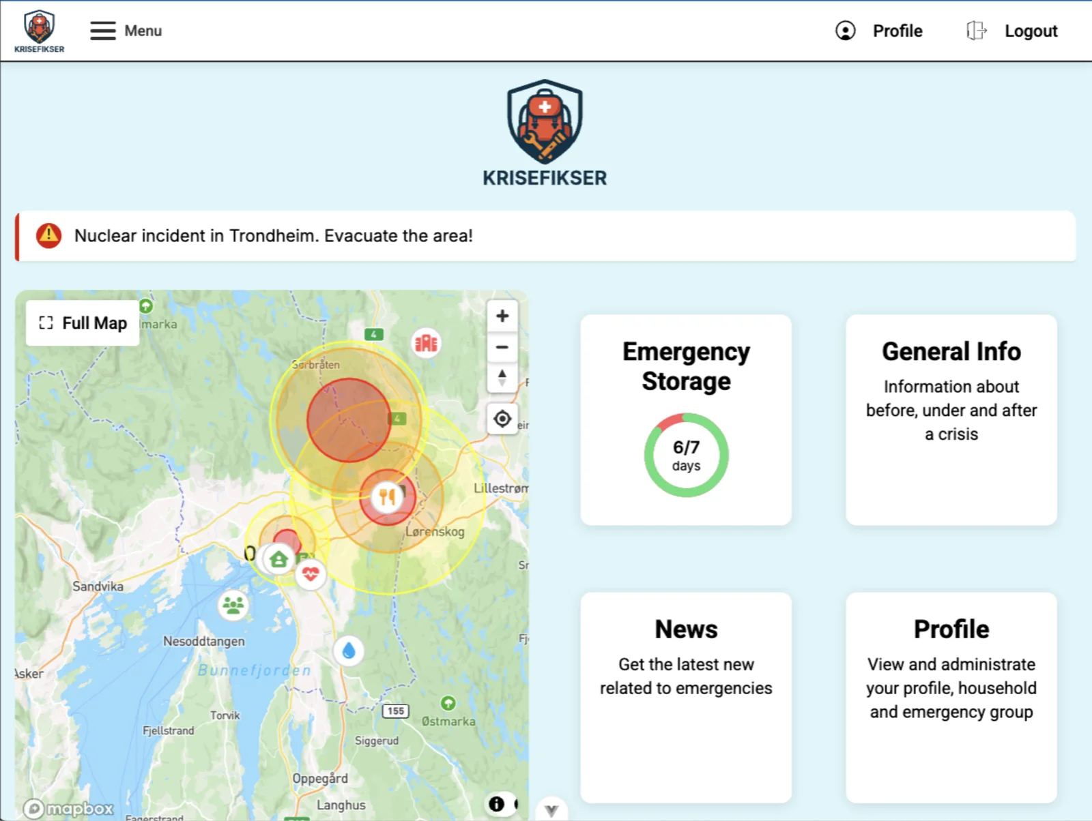Click the 6/7 days storage progress ring
Viewport: 1092px width, 821px height.
click(686, 455)
